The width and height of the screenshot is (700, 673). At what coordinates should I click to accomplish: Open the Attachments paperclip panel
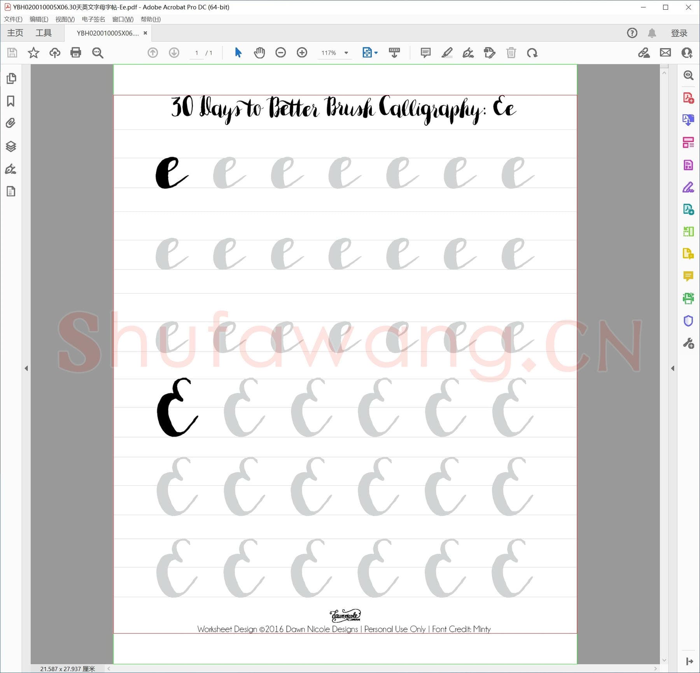coord(11,123)
